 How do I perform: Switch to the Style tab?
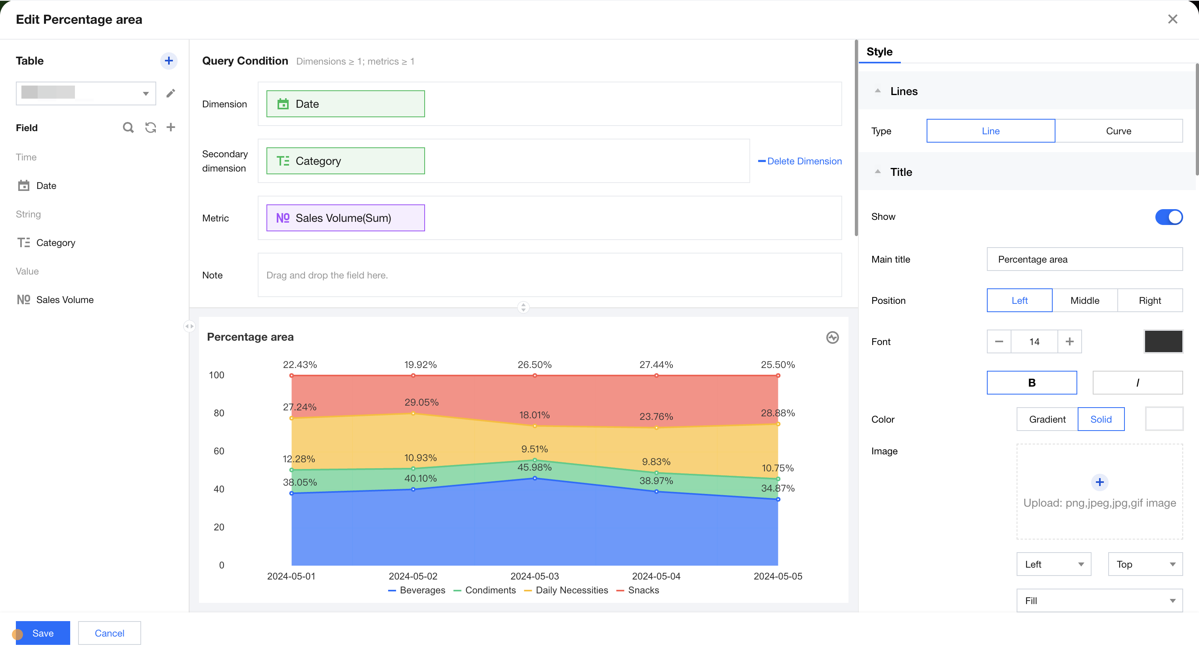coord(879,51)
